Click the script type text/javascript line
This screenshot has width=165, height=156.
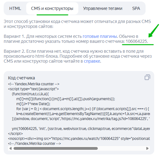[x=33, y=89]
